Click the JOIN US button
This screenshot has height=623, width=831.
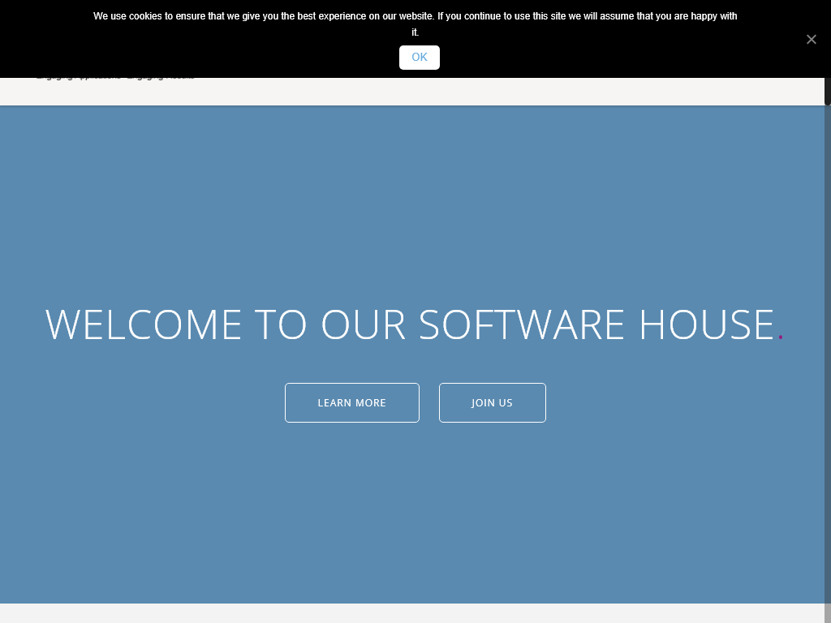[492, 402]
